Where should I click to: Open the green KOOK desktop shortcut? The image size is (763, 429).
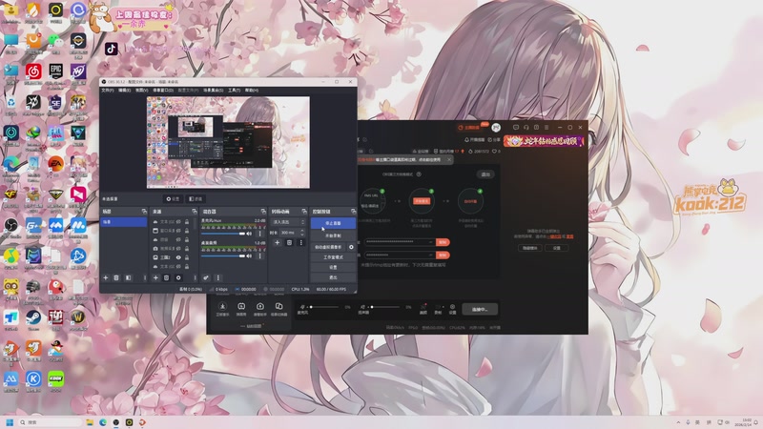click(55, 378)
